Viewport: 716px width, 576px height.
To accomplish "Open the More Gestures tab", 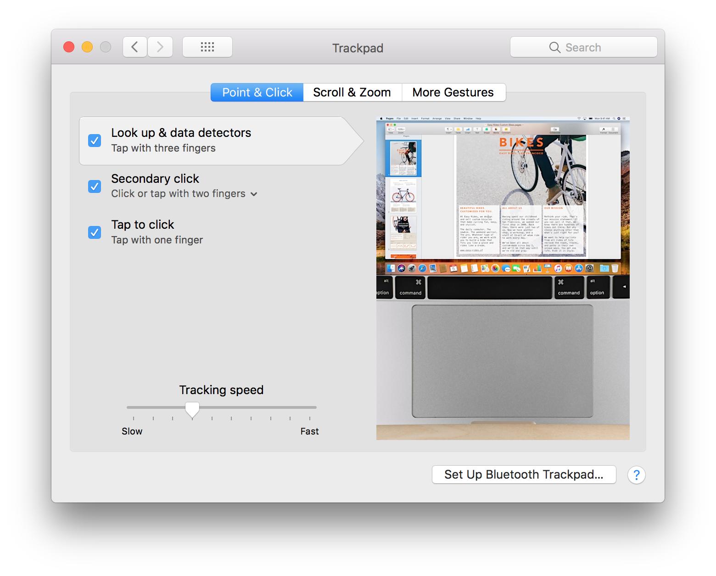I will (x=453, y=92).
